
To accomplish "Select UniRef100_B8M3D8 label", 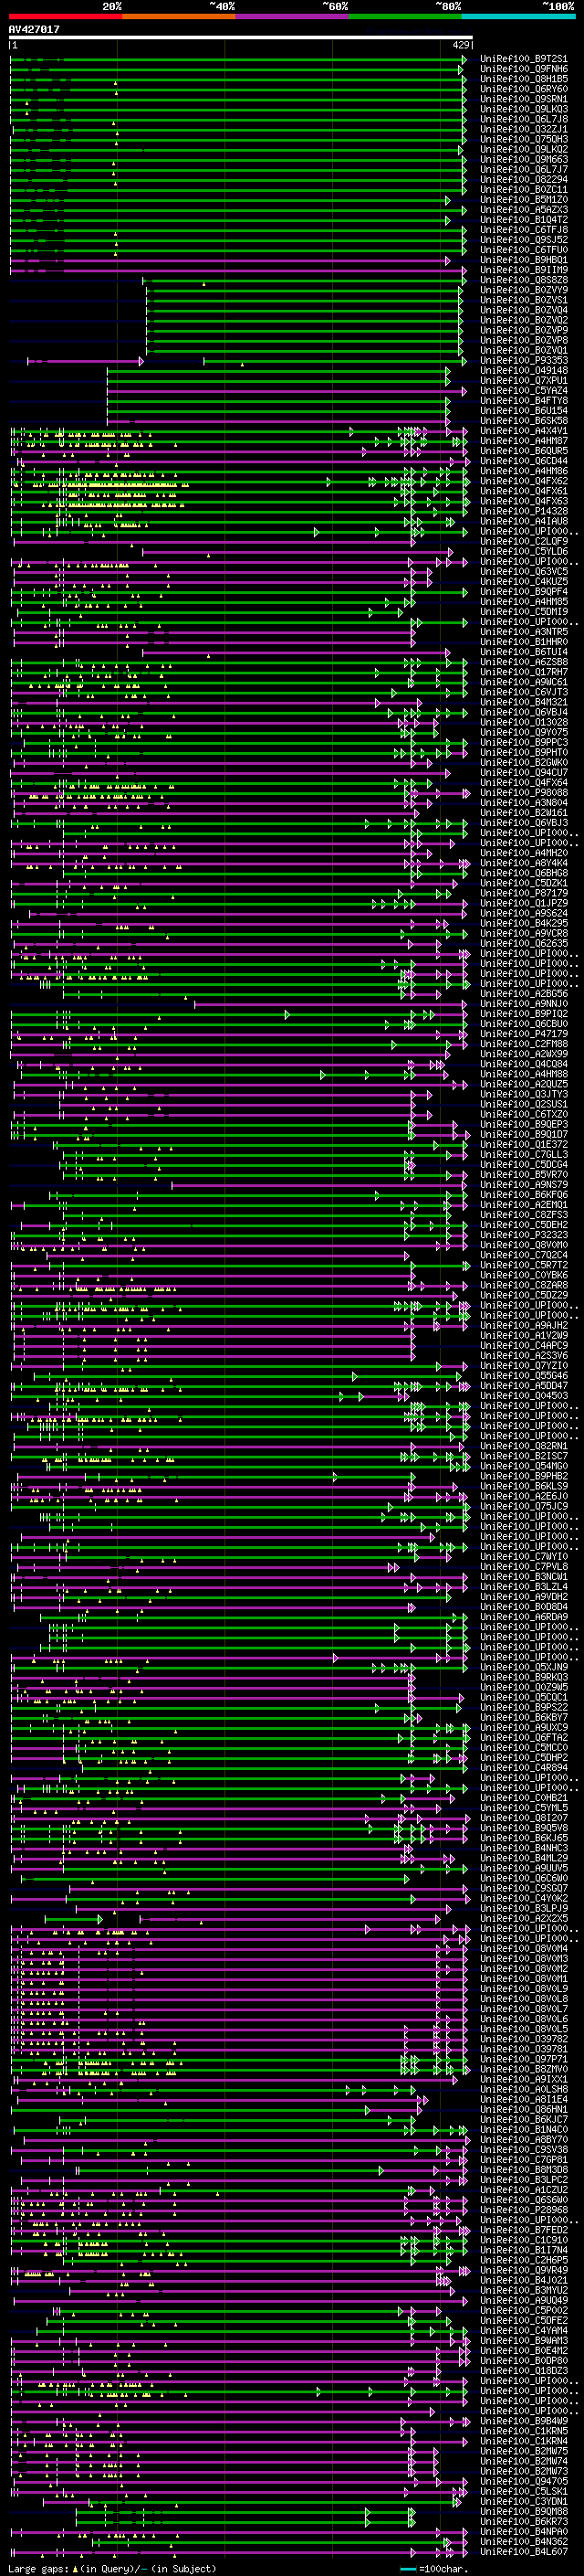I will coord(524,2169).
